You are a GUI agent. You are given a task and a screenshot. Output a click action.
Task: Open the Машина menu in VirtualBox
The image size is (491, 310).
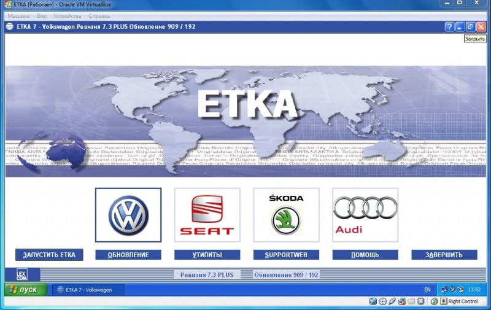(x=19, y=16)
